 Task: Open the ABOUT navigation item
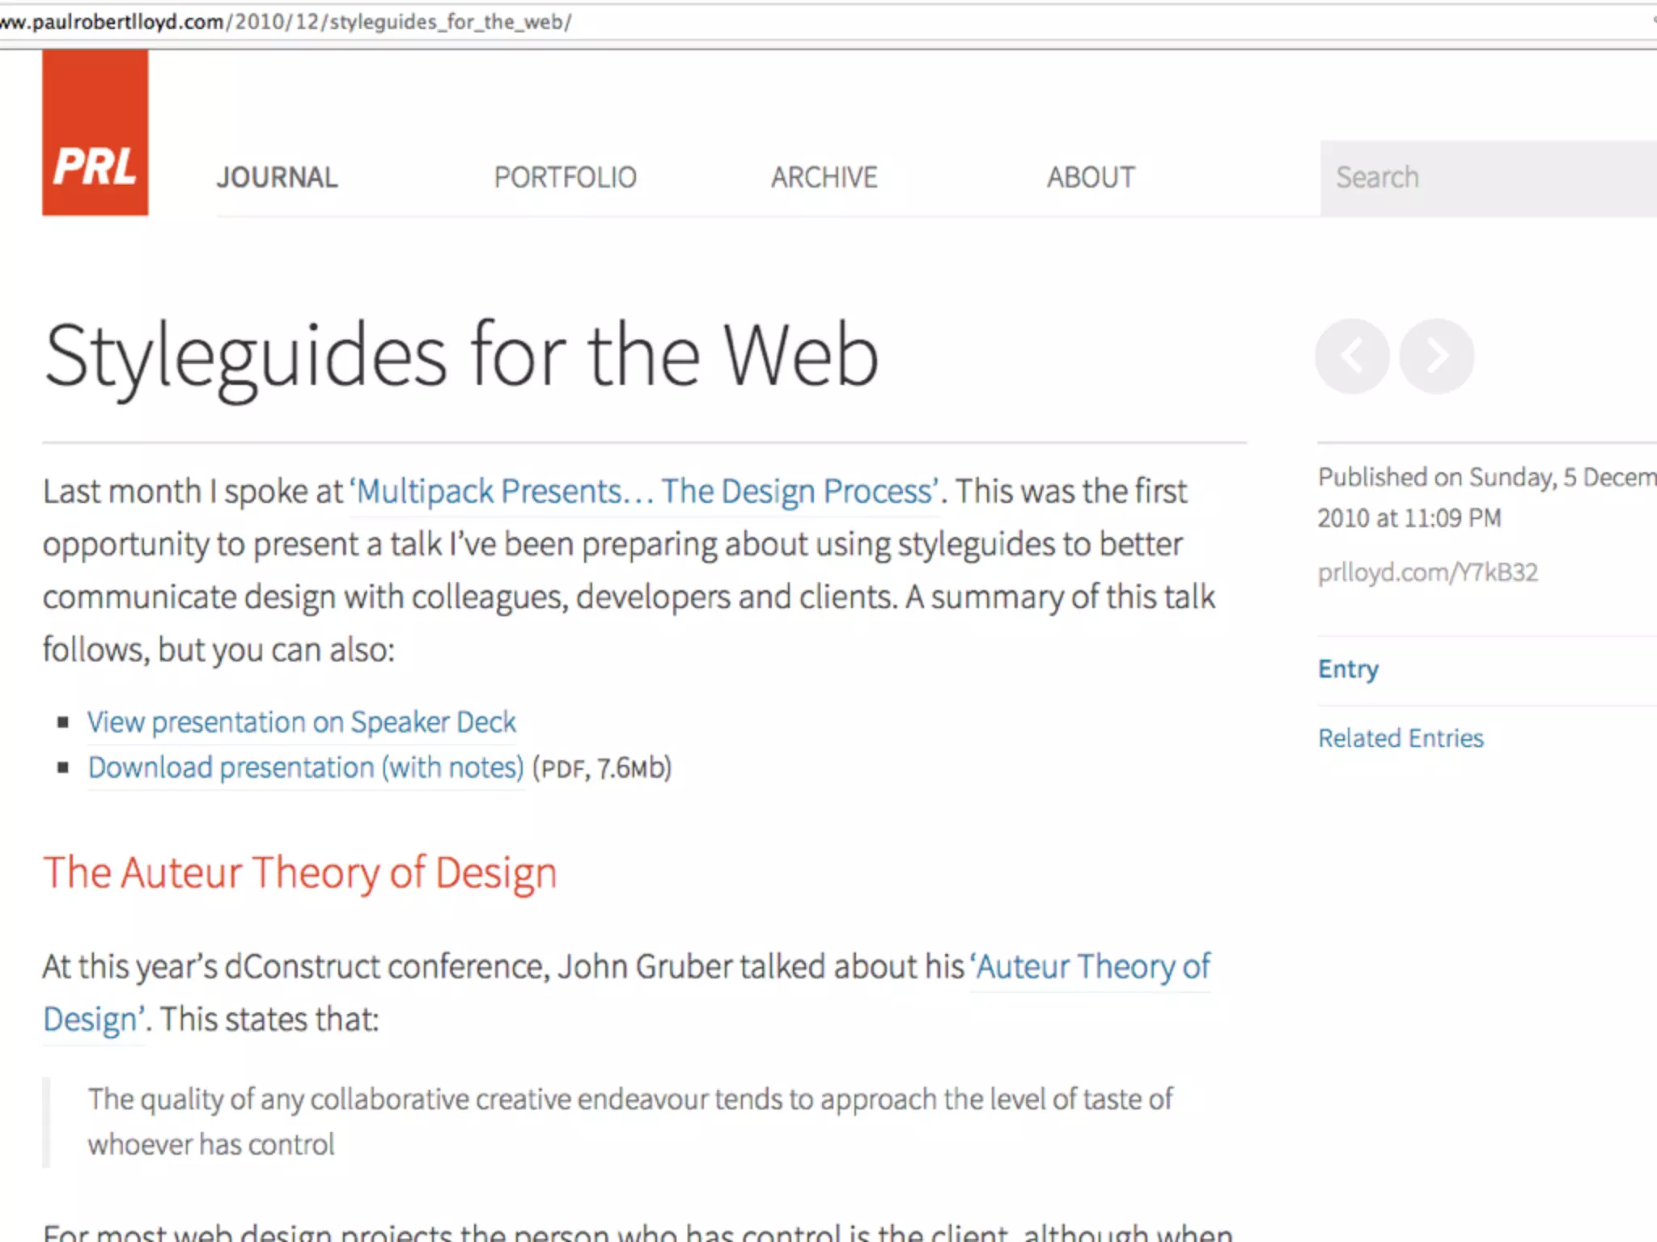pyautogui.click(x=1090, y=177)
